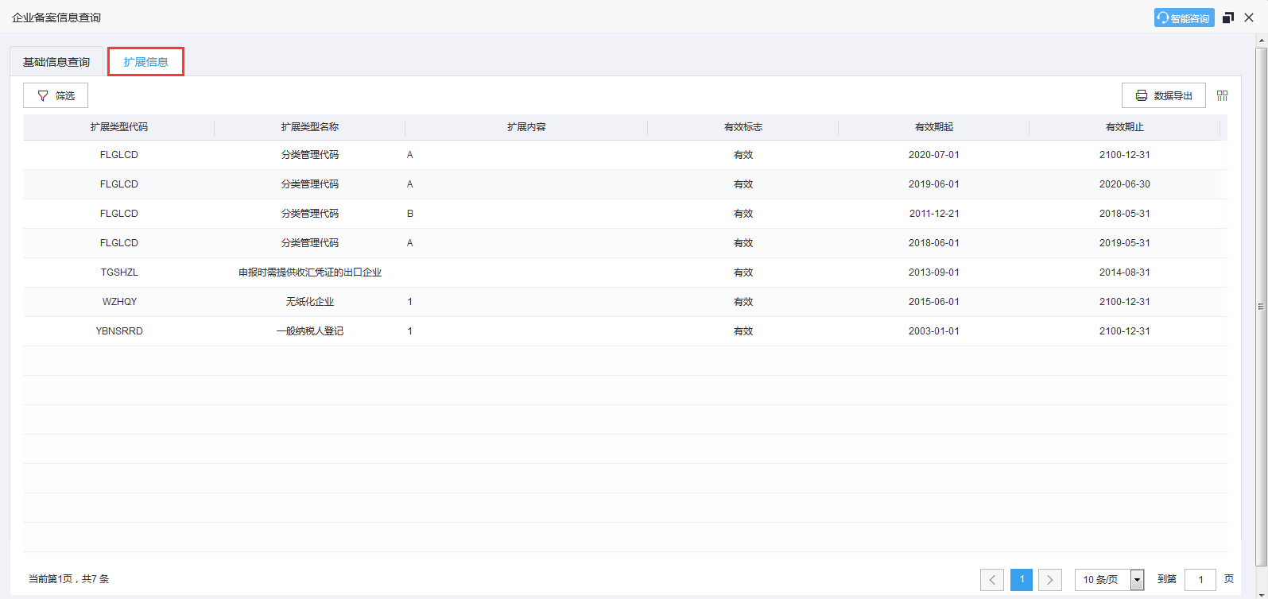Click the 2015-06-01 start date cell

(x=934, y=302)
